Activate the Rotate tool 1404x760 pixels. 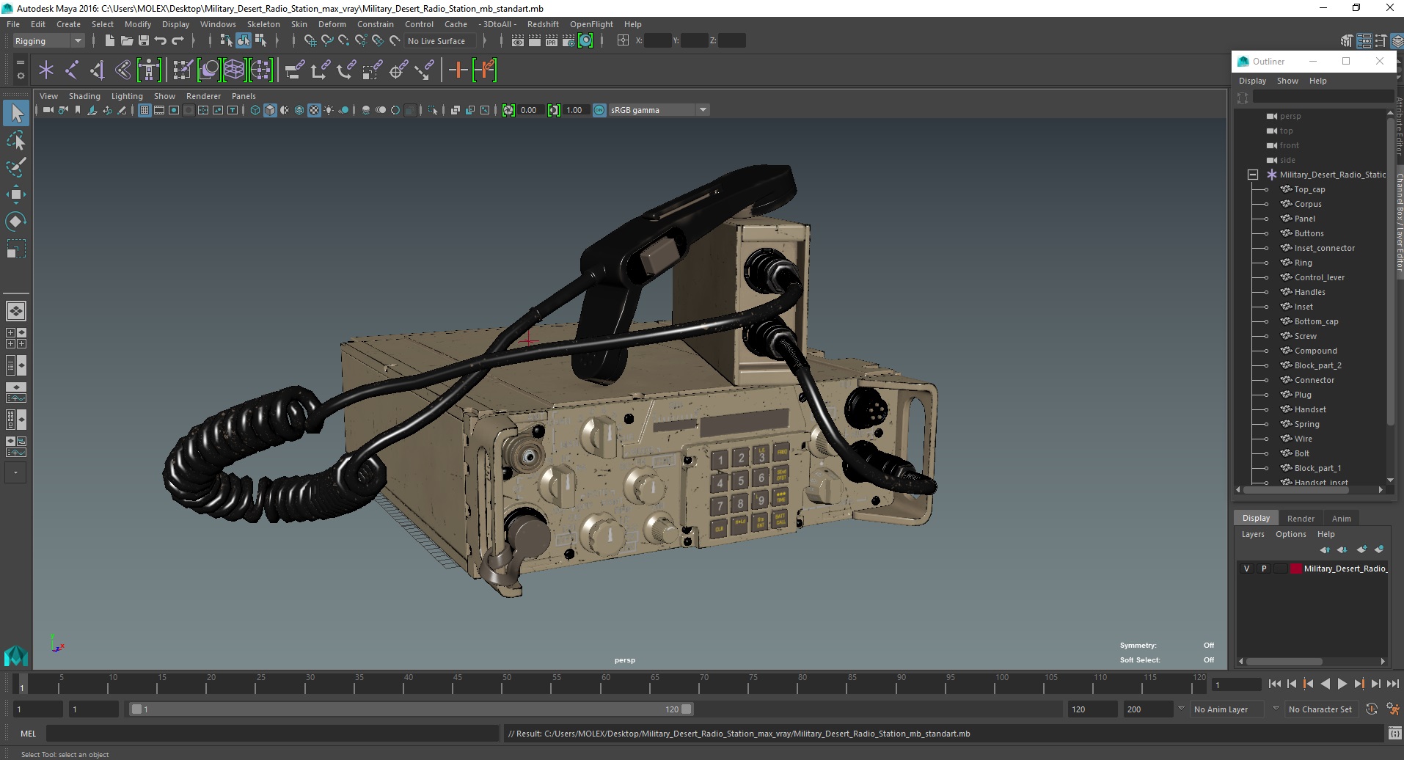16,222
